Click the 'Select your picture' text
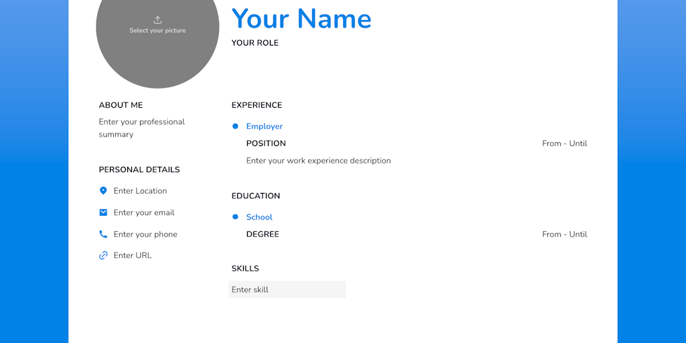Viewport: 686px width, 343px height. [x=157, y=31]
